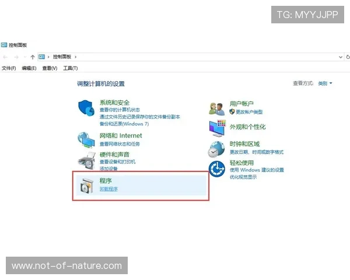Open the Programs (程序) disc box icon
The image size is (350, 280).
click(87, 185)
